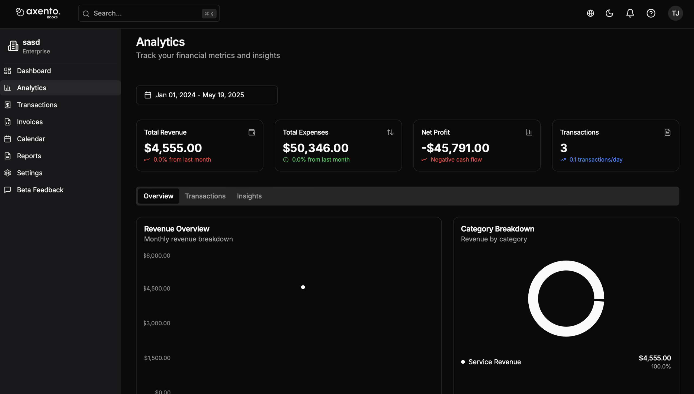The width and height of the screenshot is (694, 394).
Task: Click the up-down arrows icon on Total Expenses
Action: pyautogui.click(x=390, y=132)
